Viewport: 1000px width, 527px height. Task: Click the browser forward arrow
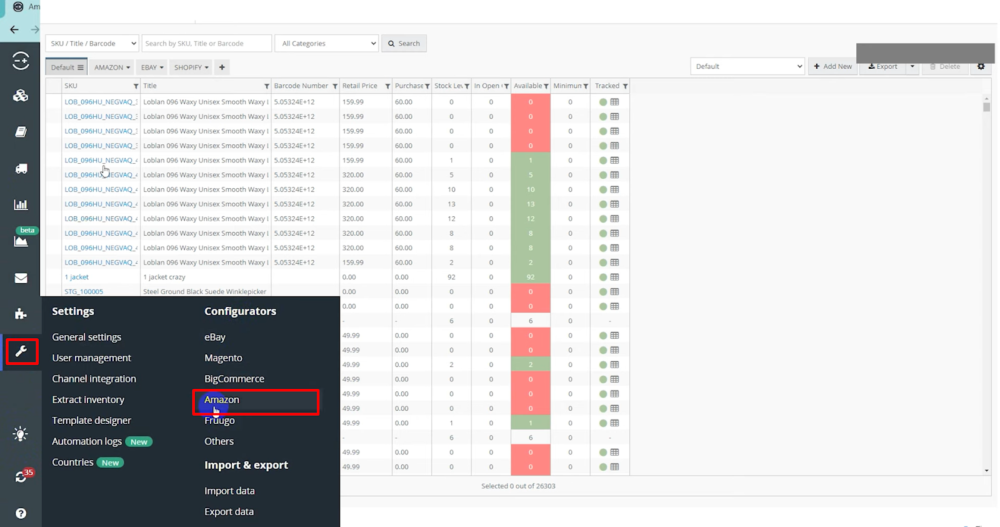pos(35,29)
